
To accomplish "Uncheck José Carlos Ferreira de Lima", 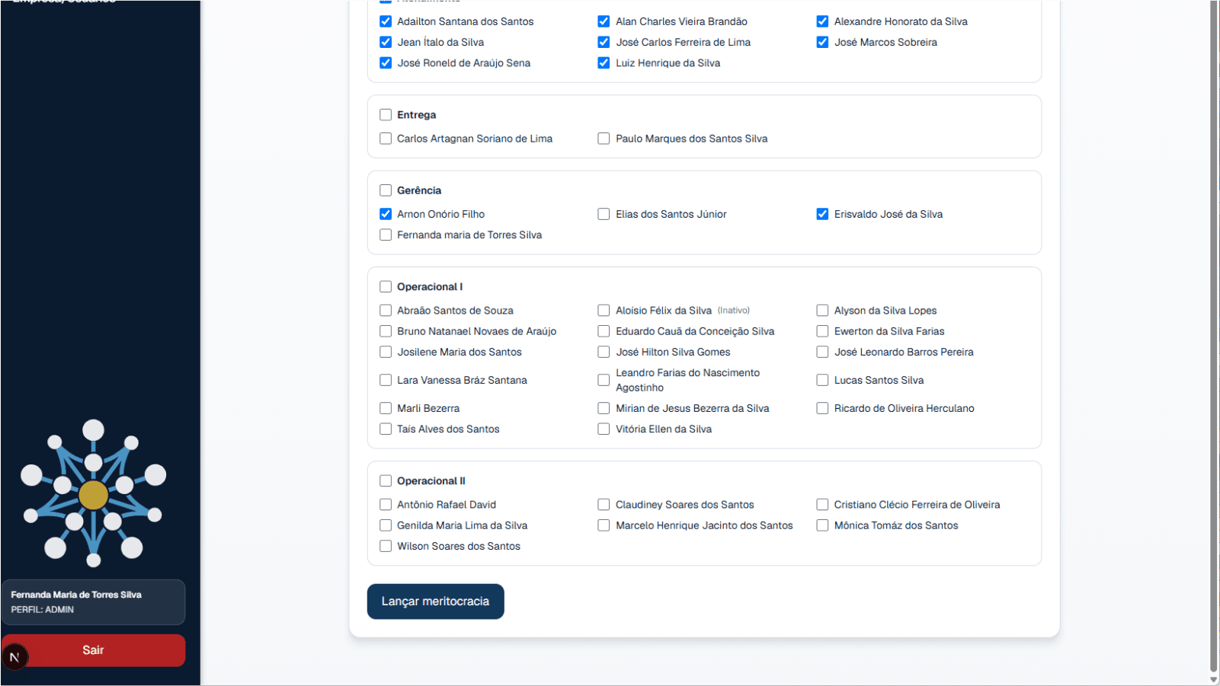I will pyautogui.click(x=604, y=42).
